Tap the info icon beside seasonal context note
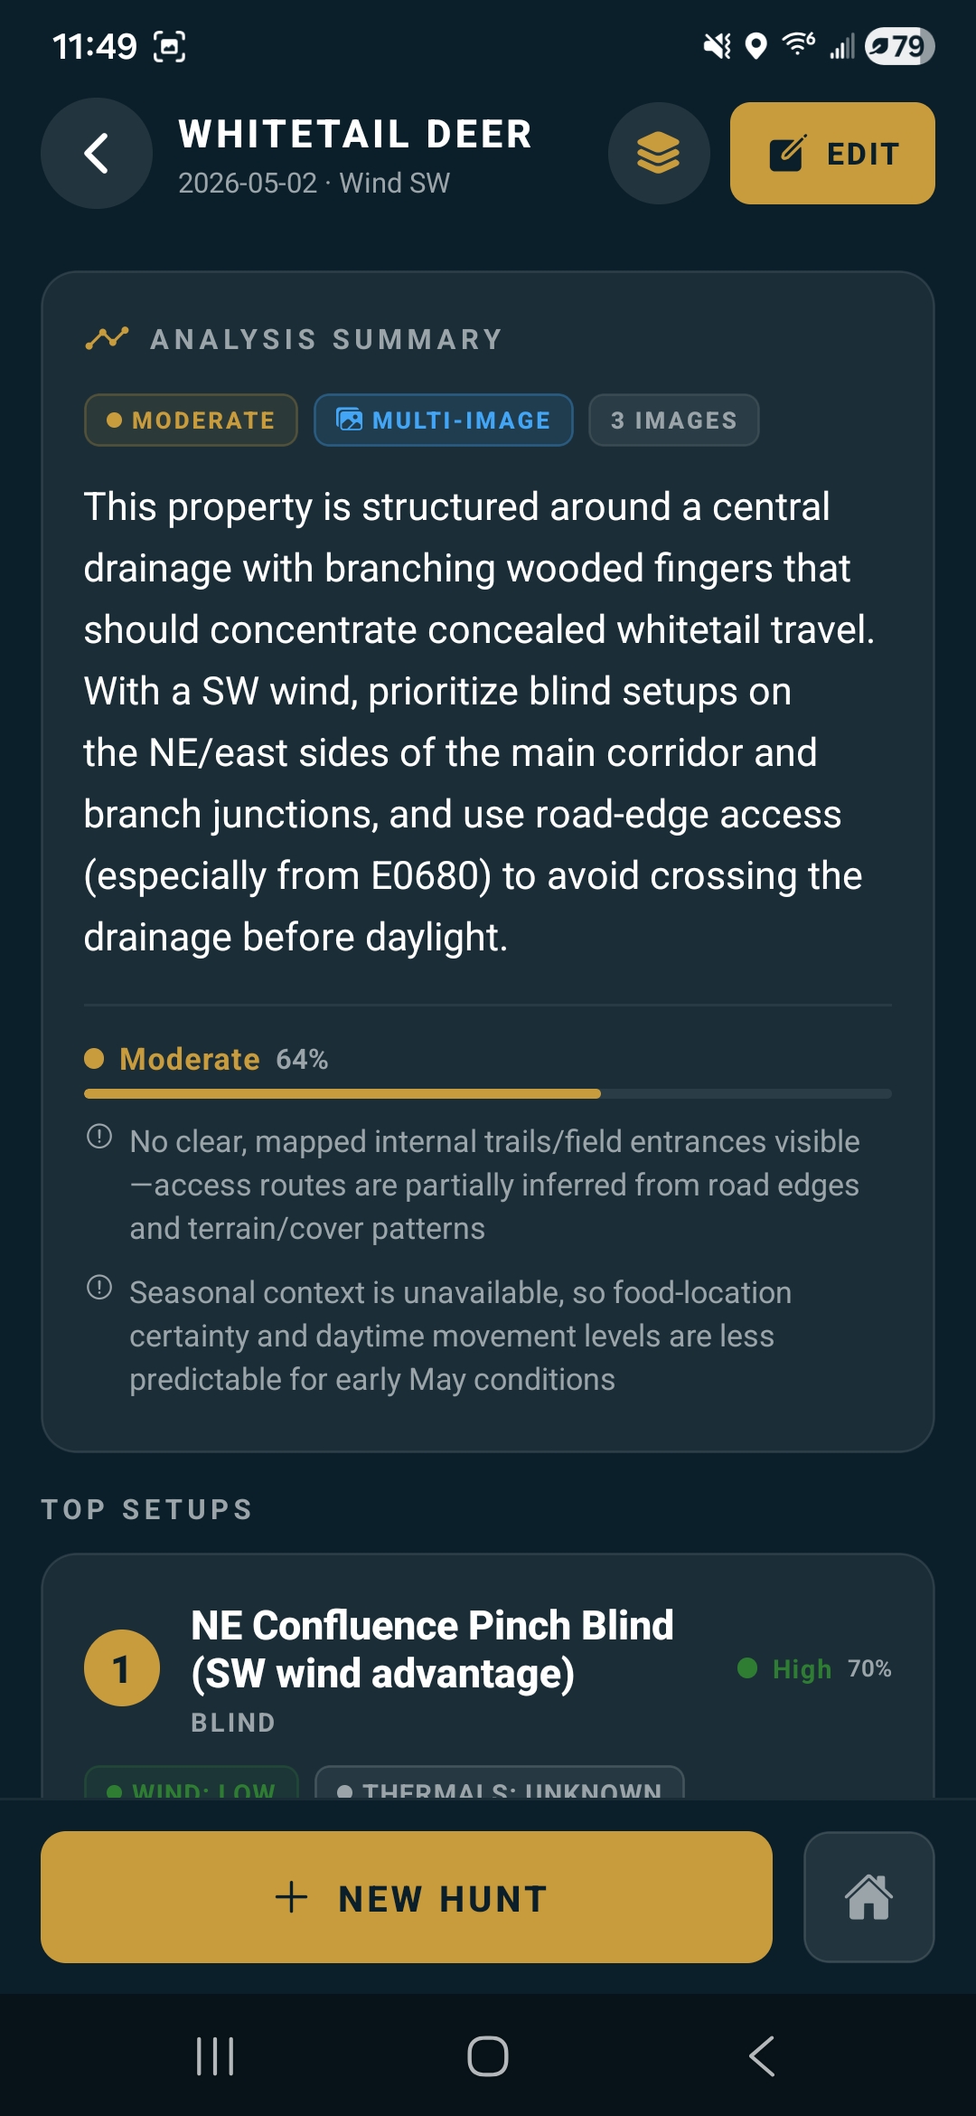Viewport: 976px width, 2116px height. point(99,1288)
